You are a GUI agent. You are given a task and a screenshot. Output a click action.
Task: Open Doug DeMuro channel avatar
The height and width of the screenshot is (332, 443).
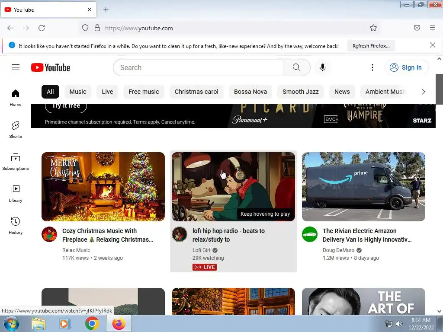pyautogui.click(x=310, y=234)
